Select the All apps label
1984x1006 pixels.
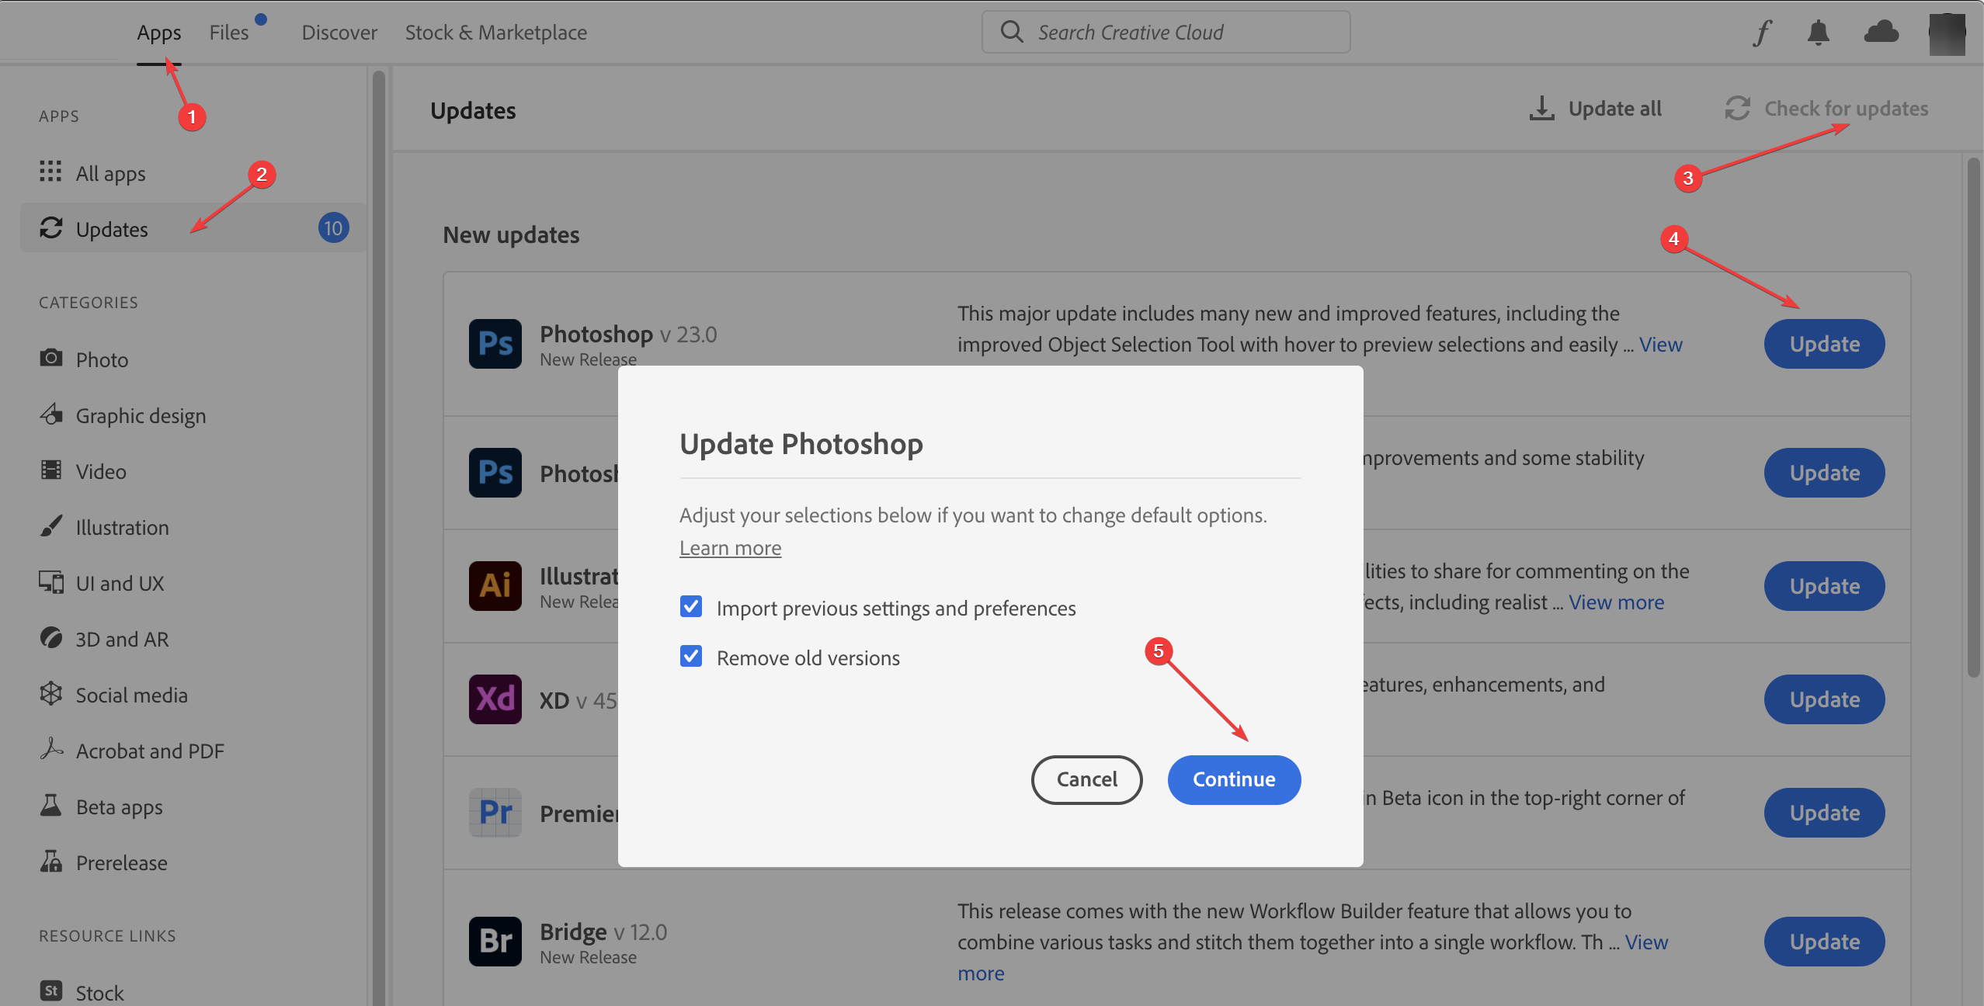[x=110, y=173]
